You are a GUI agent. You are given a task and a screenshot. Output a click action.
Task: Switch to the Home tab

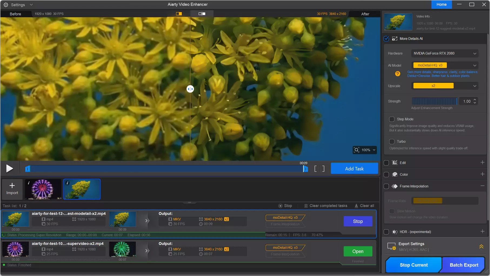[441, 5]
